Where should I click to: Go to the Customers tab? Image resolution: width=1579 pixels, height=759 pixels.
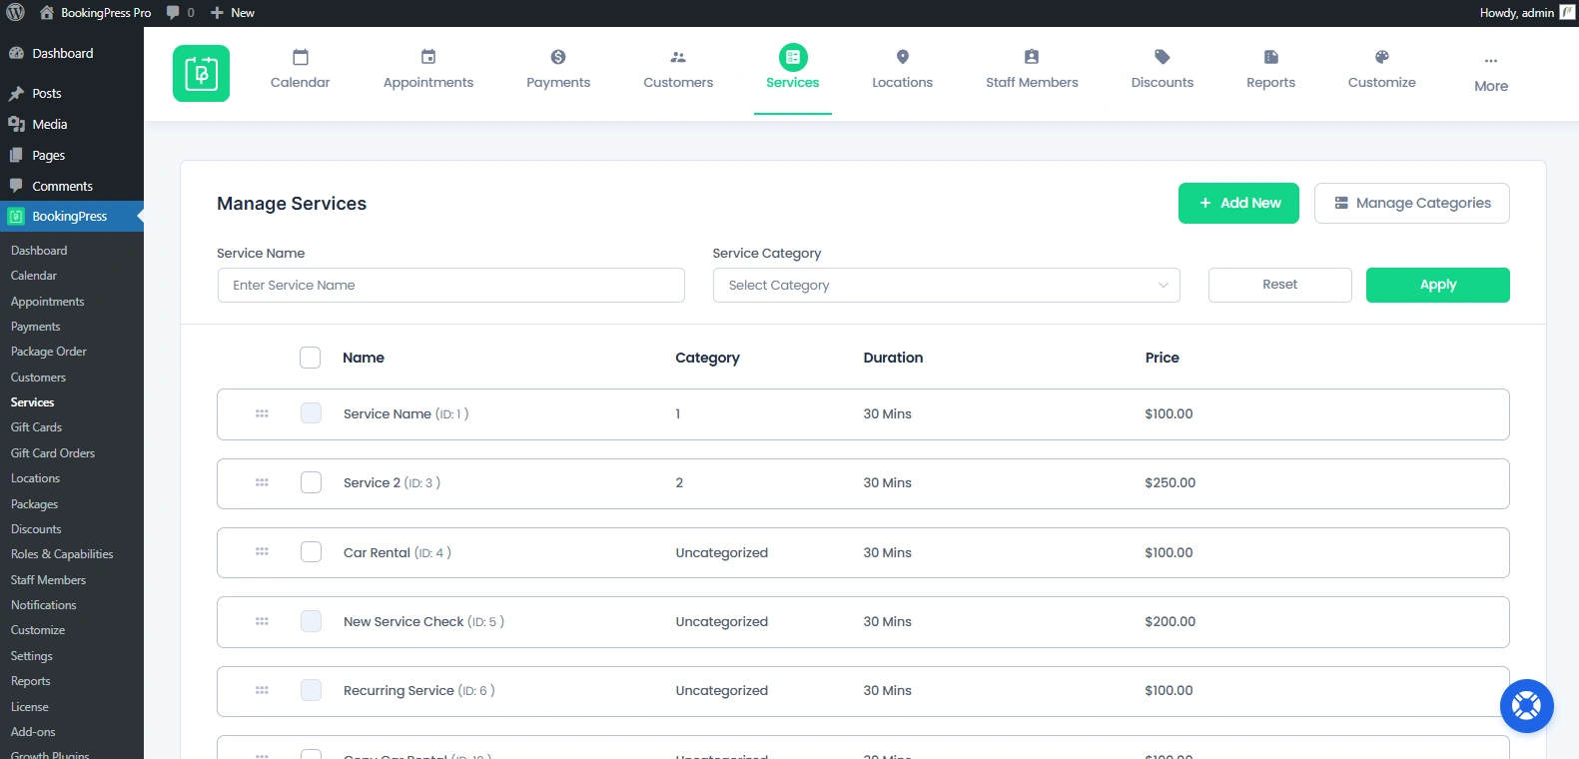[x=678, y=71]
